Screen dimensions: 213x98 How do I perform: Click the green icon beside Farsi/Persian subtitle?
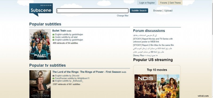tap(54, 78)
